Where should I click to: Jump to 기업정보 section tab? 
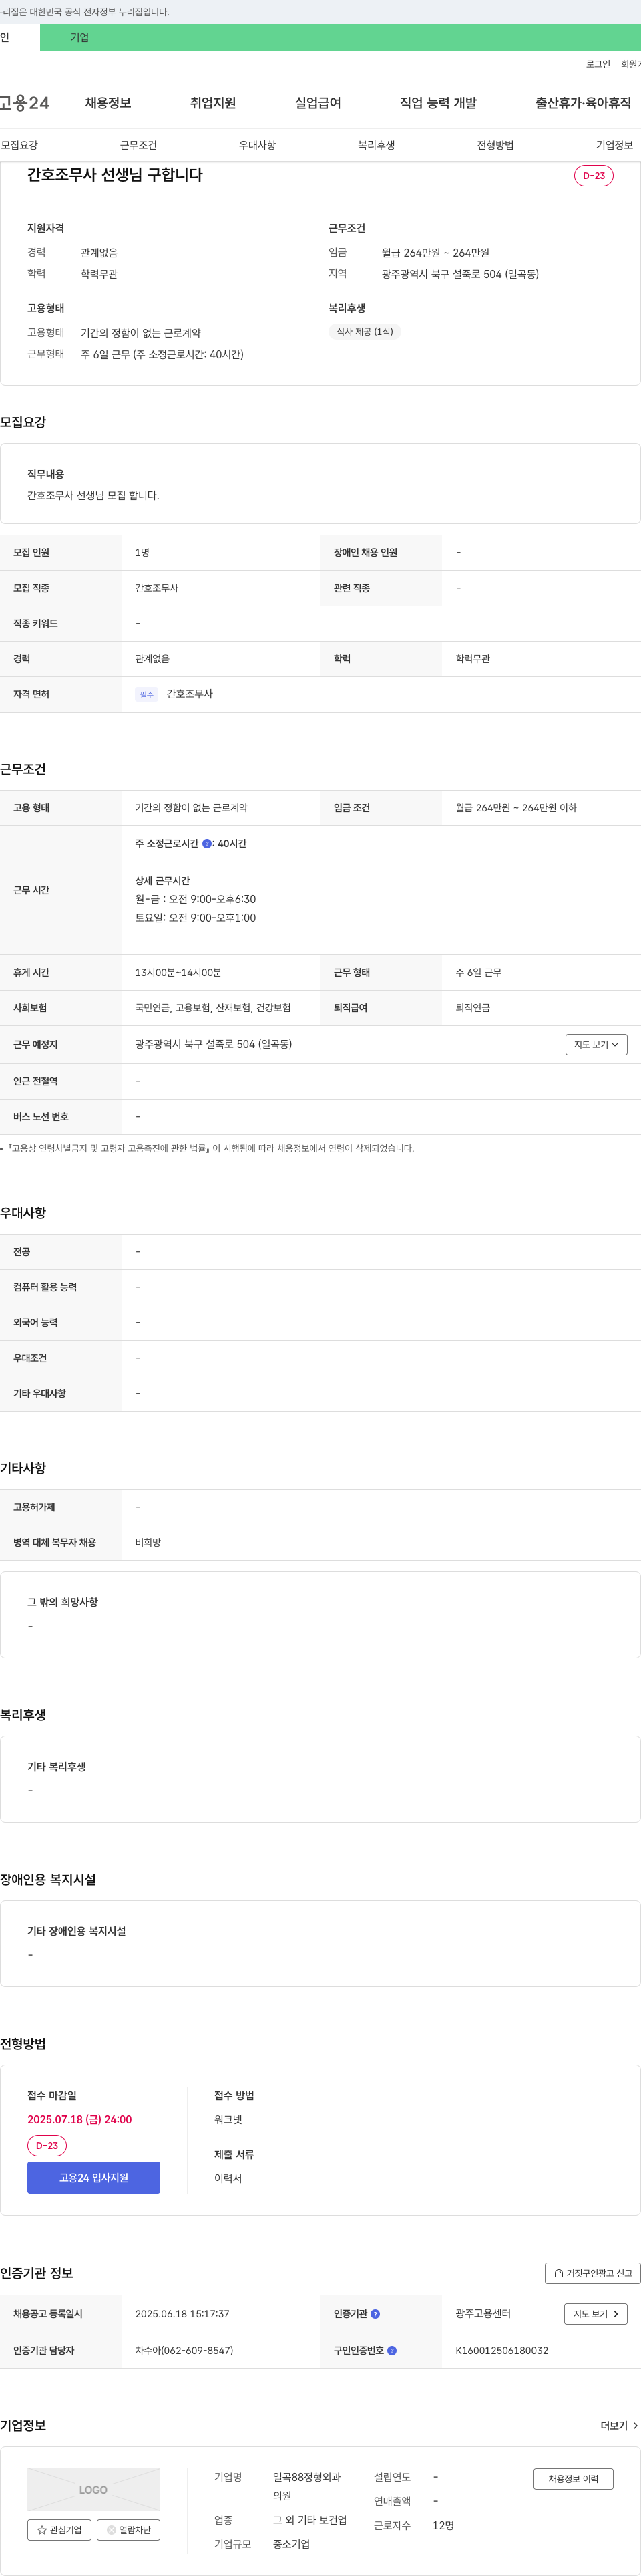tap(614, 145)
